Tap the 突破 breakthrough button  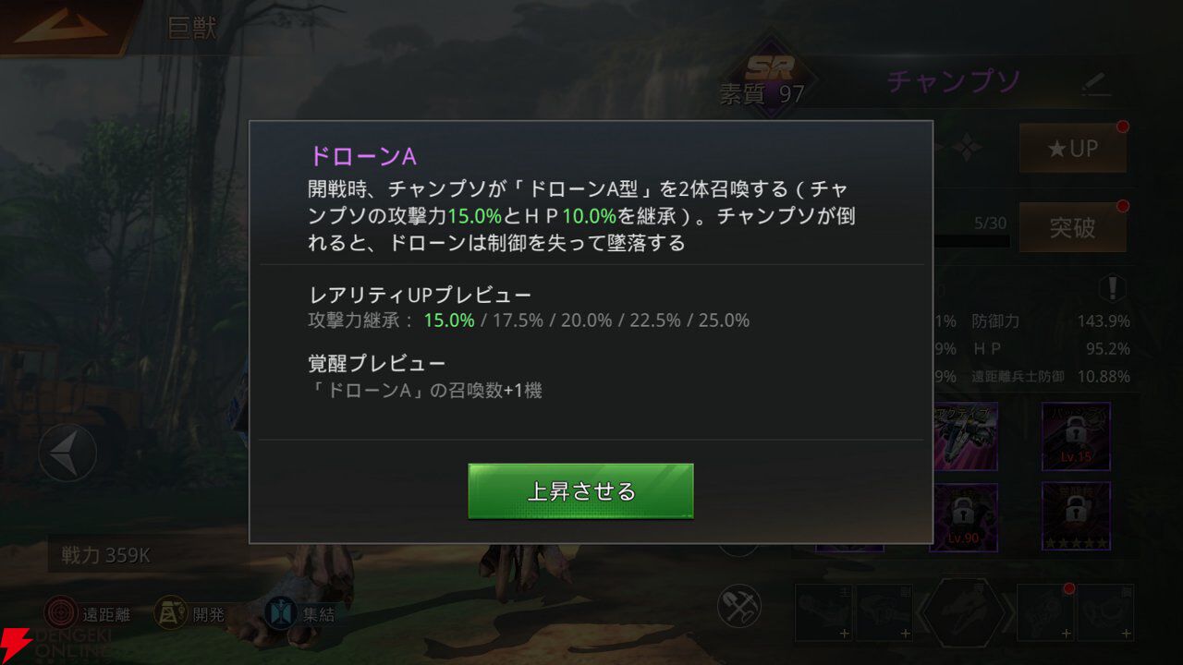(1072, 227)
